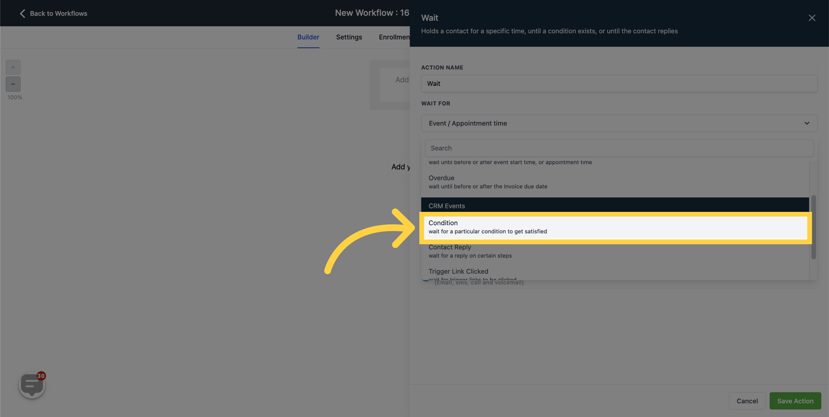Click the Save Action button
Viewport: 829px width, 417px height.
click(x=795, y=401)
